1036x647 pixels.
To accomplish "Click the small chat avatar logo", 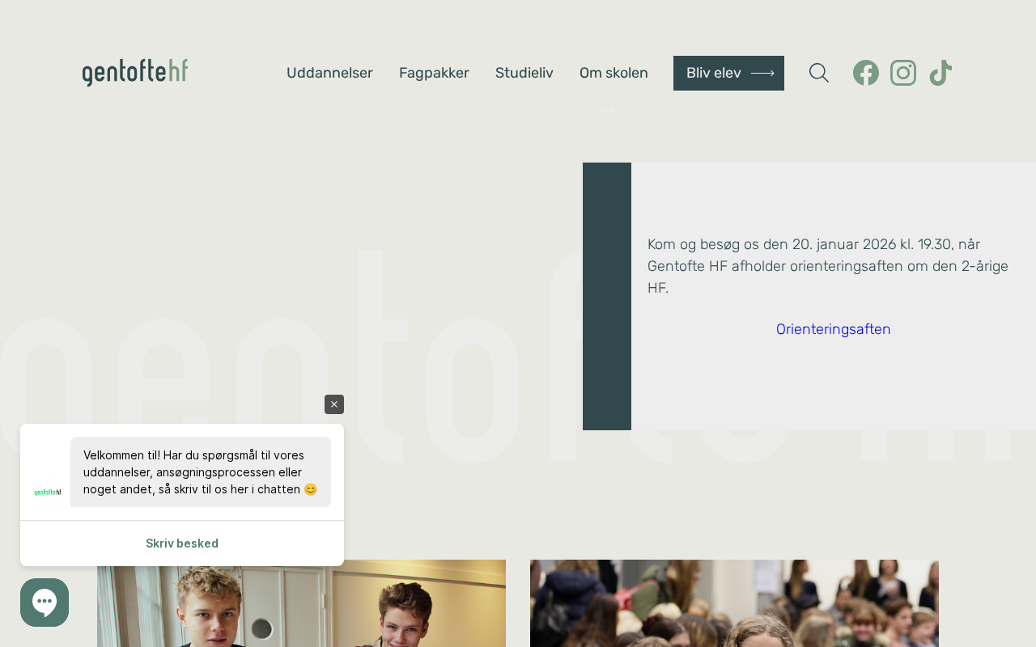I will 48,492.
